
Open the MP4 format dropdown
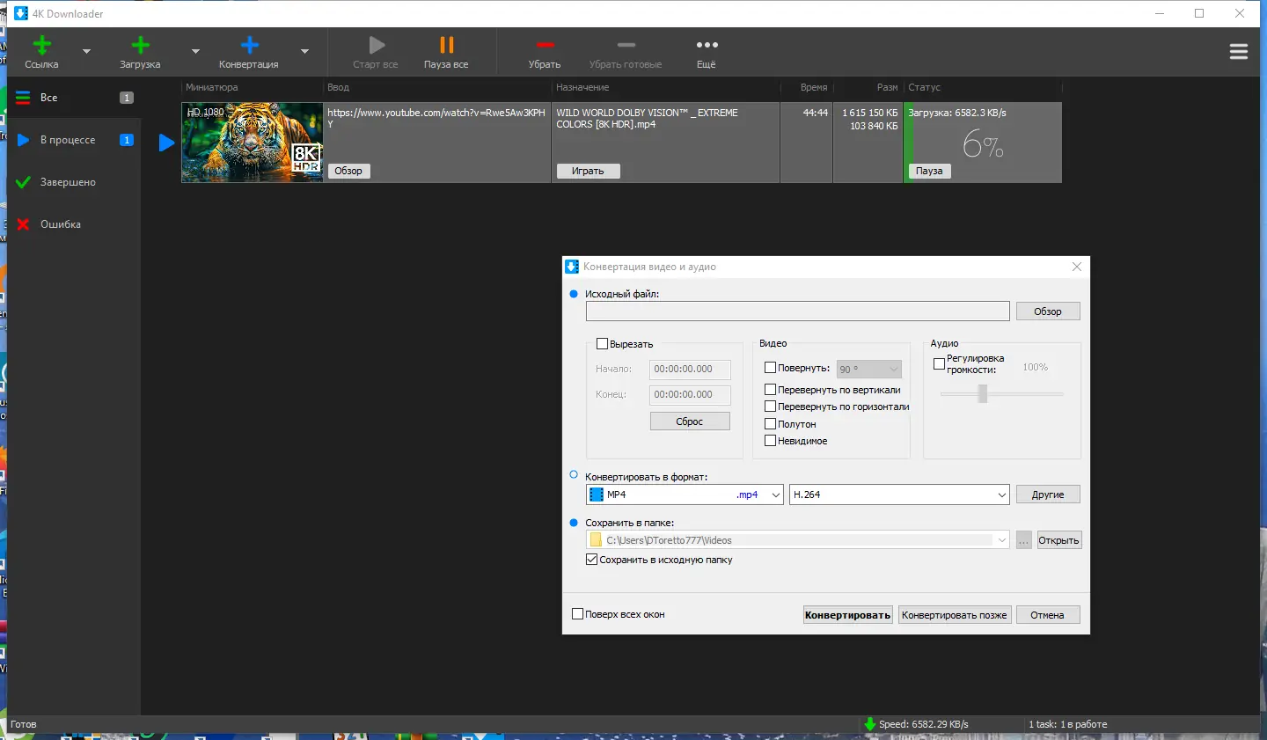point(685,495)
